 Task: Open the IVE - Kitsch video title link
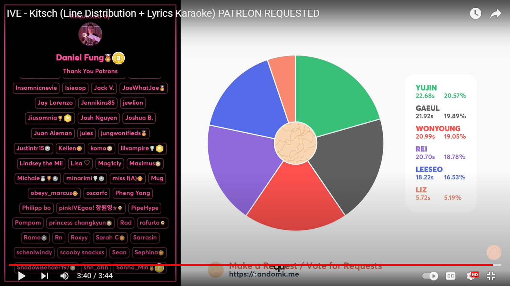point(163,13)
